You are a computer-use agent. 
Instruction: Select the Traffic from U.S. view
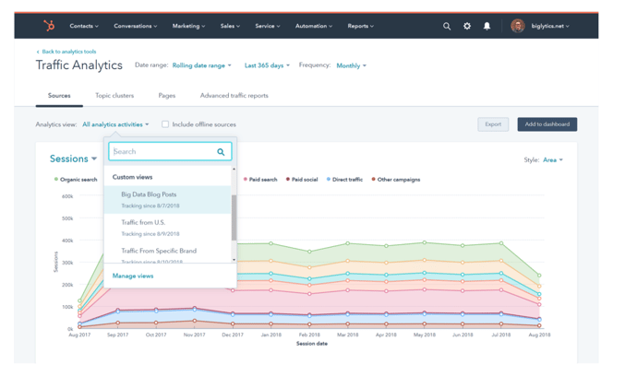pyautogui.click(x=167, y=228)
